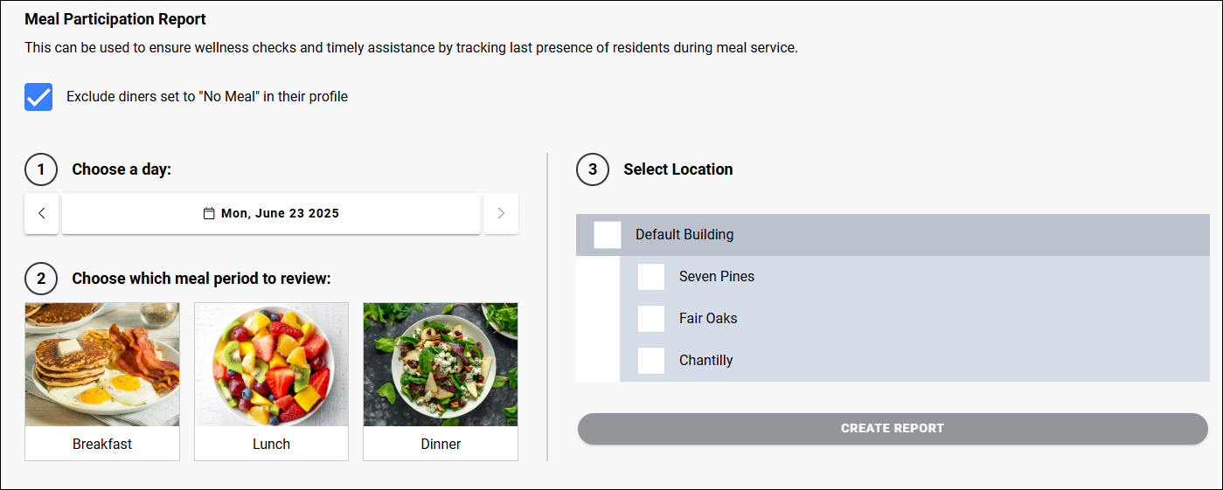The image size is (1223, 490).
Task: Uncheck Exclude diners set to No Meal
Action: tap(38, 97)
